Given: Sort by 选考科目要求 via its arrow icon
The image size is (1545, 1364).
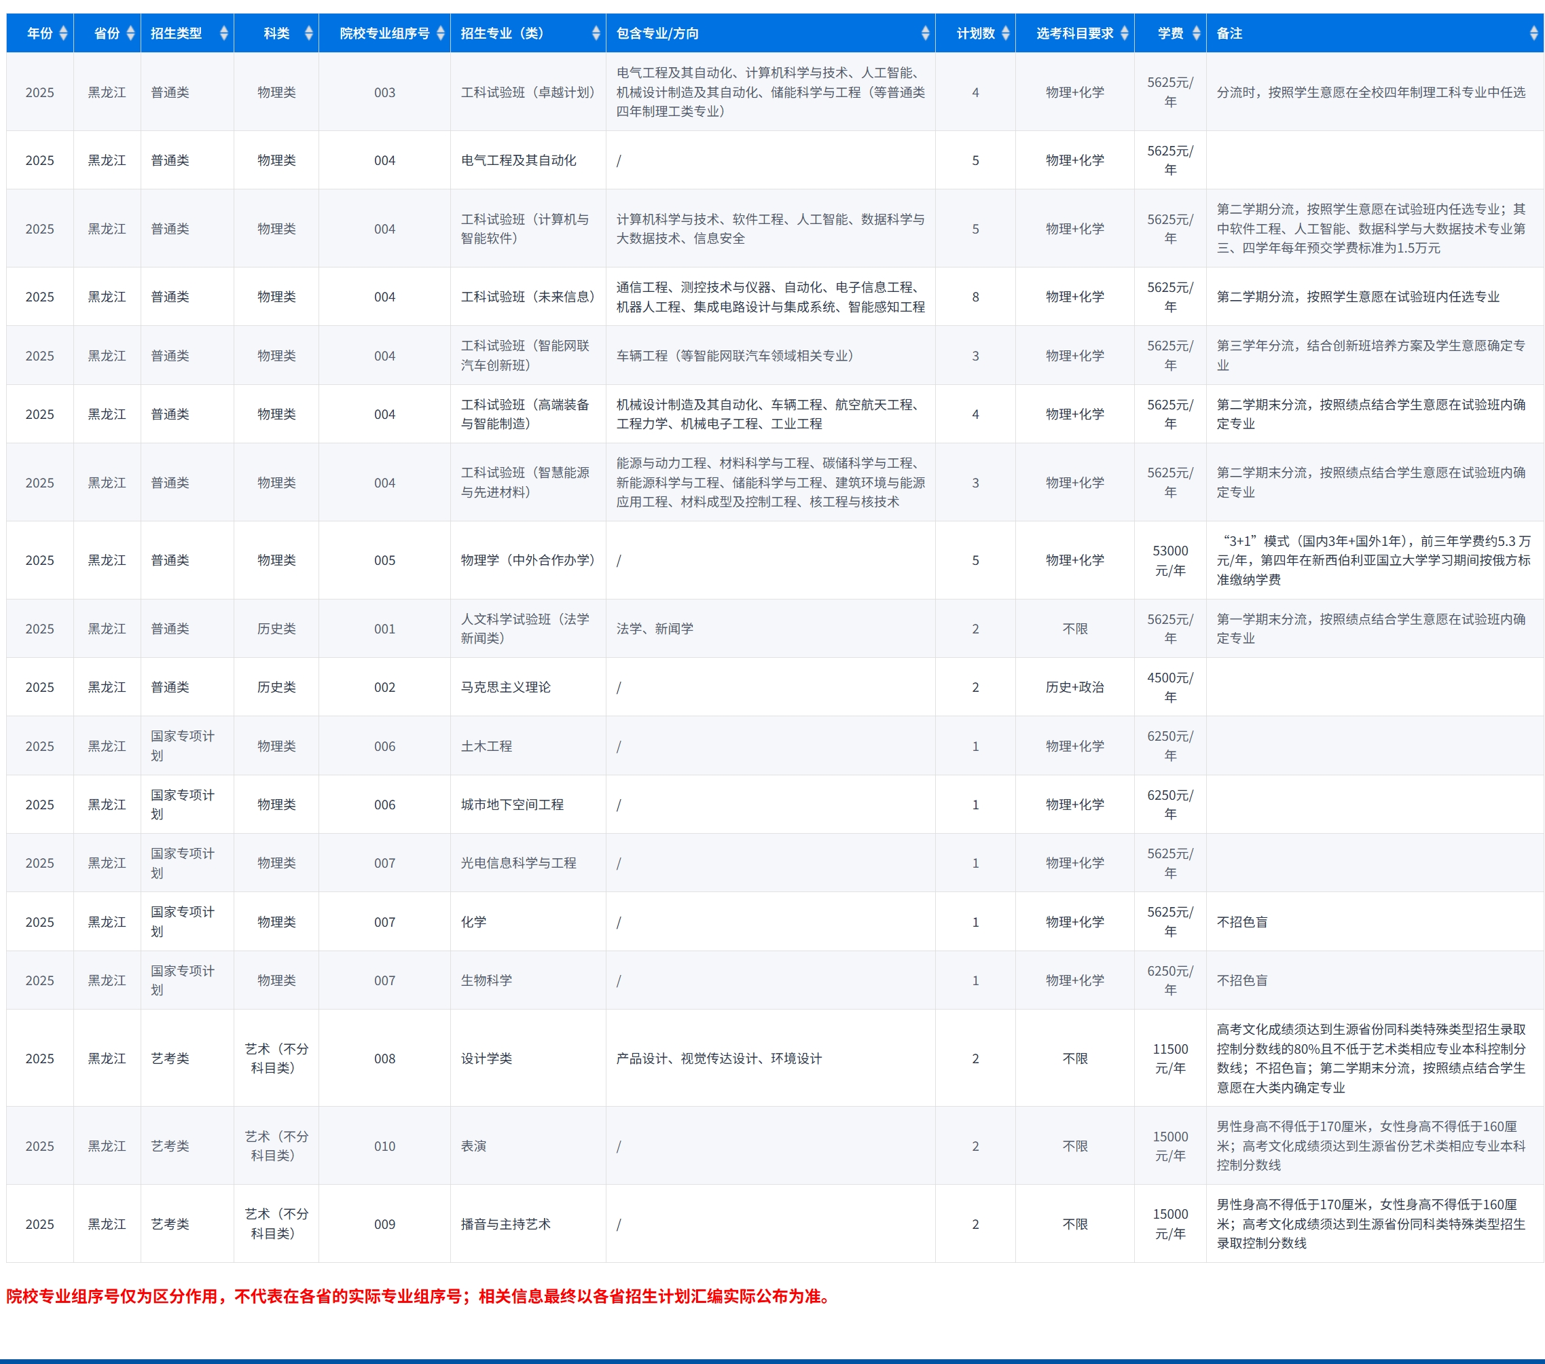Looking at the screenshot, I should click(1124, 33).
